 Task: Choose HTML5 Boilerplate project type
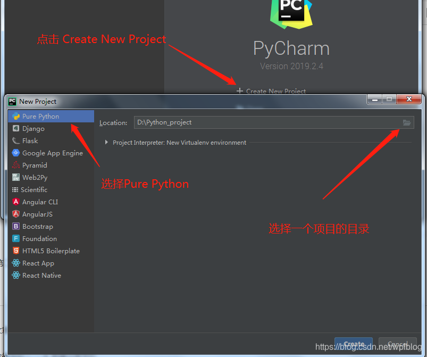tap(51, 251)
